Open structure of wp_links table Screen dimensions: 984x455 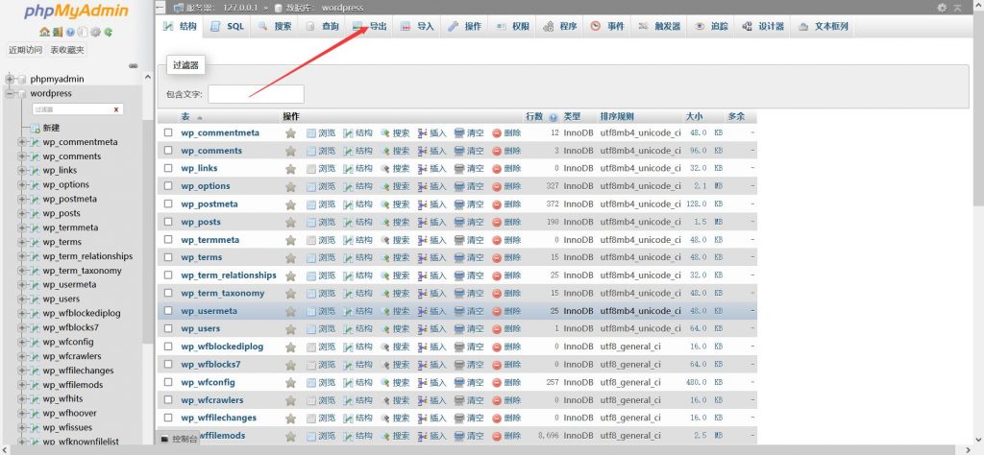[x=357, y=169]
